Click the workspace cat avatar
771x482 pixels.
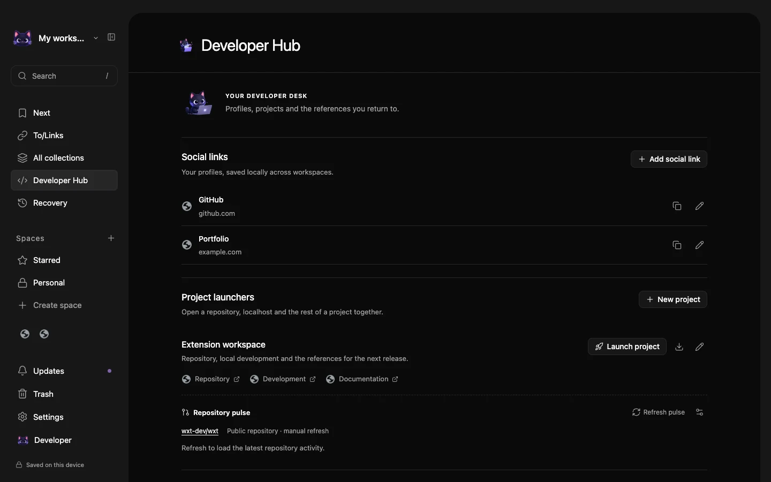pyautogui.click(x=22, y=38)
